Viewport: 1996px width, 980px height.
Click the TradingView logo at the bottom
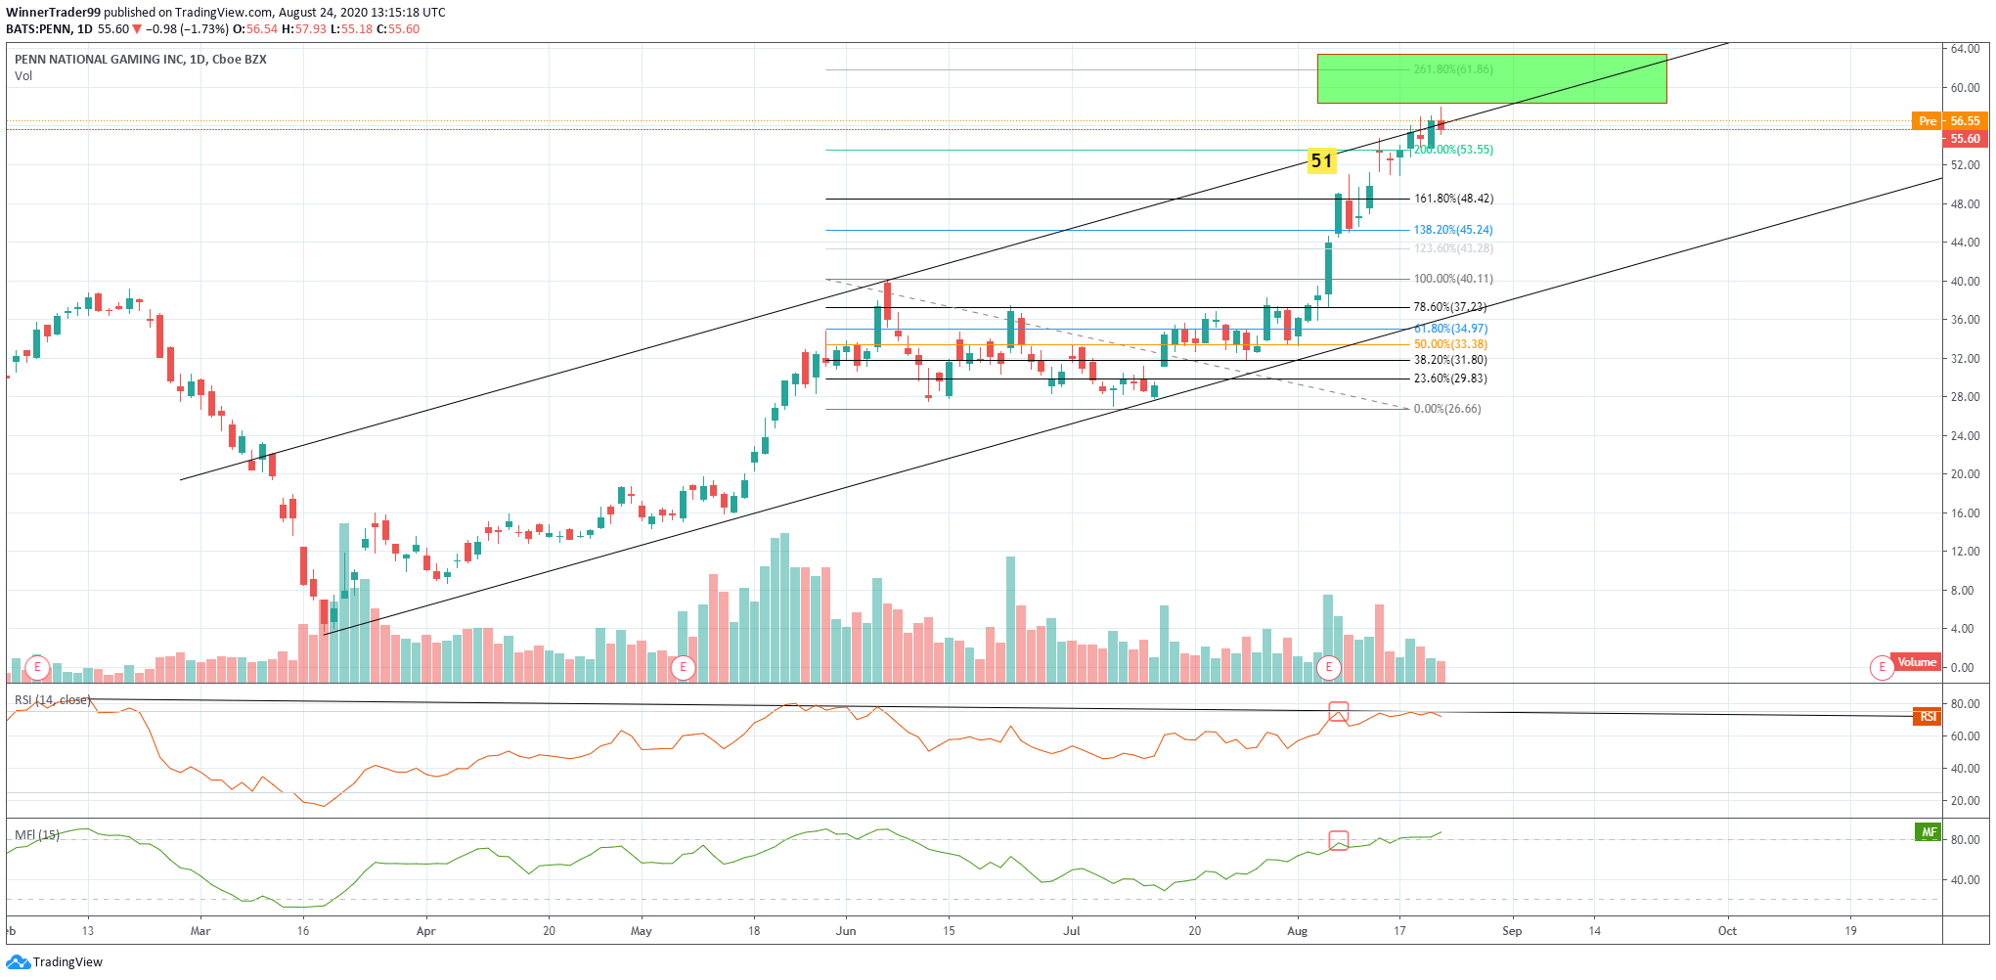pyautogui.click(x=54, y=962)
